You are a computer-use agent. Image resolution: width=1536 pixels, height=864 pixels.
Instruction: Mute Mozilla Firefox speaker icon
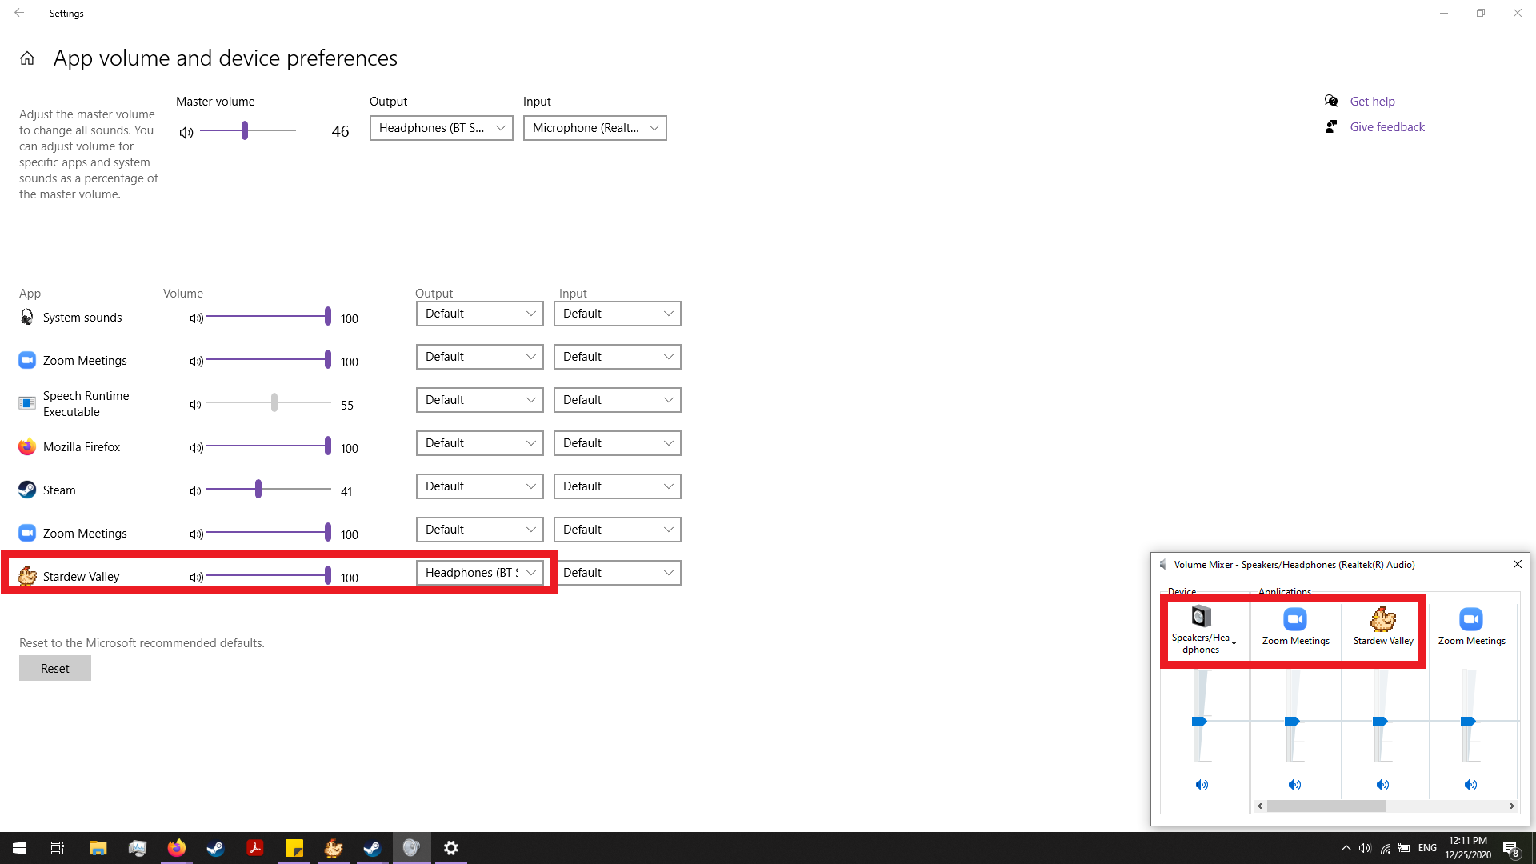click(x=196, y=448)
